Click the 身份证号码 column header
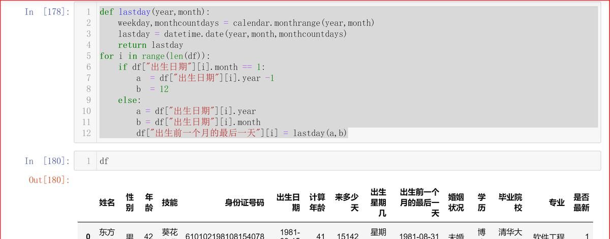The image size is (610, 239). [x=245, y=202]
